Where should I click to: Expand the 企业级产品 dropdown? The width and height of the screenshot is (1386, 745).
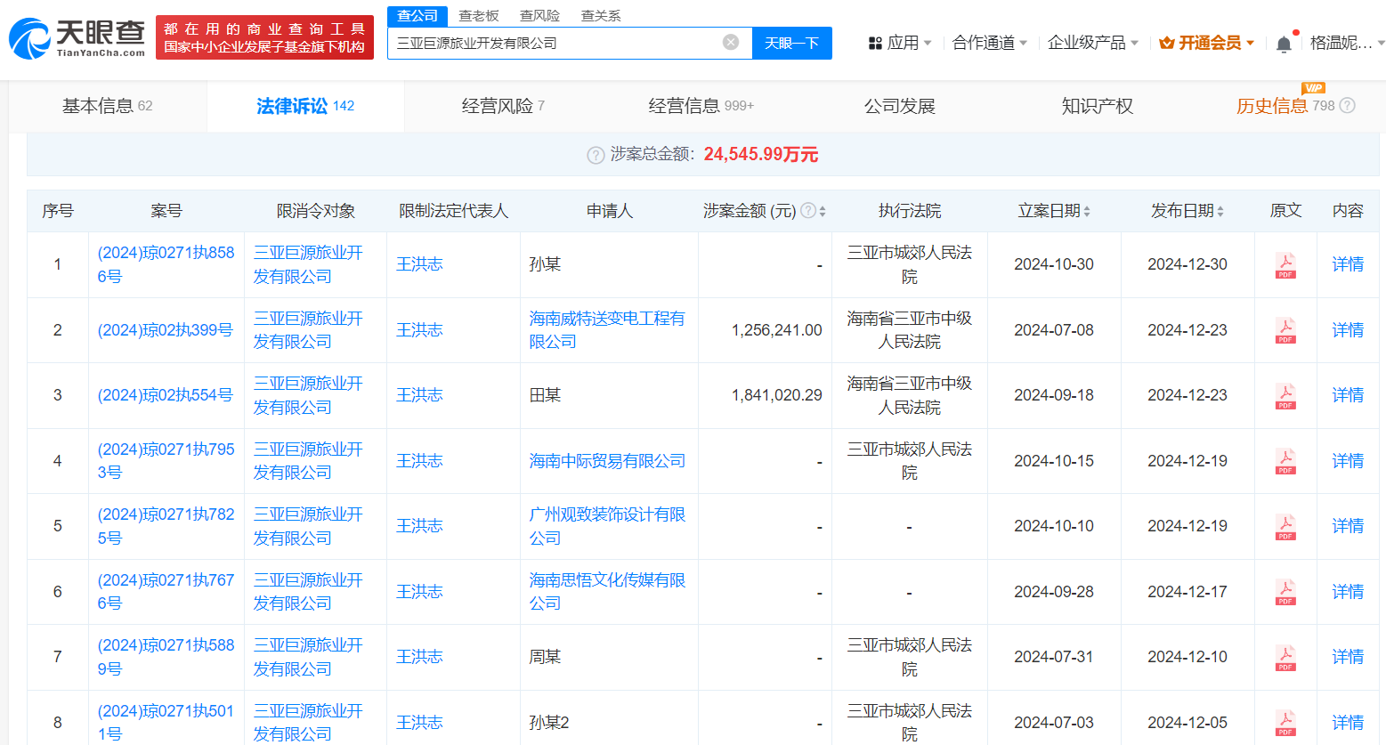click(x=1093, y=43)
